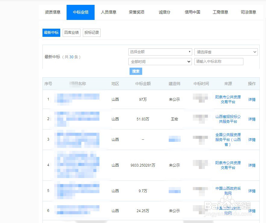Open 山西省招投标公共服务平台 source link
Image resolution: width=266 pixels, height=223 pixels.
228,119
